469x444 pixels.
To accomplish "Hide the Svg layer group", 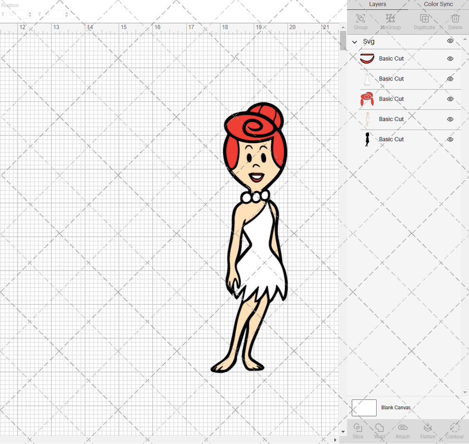I will (451, 41).
